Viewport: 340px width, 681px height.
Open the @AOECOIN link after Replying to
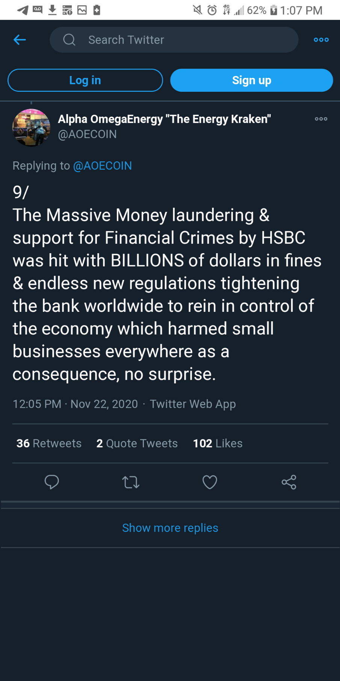tap(102, 166)
